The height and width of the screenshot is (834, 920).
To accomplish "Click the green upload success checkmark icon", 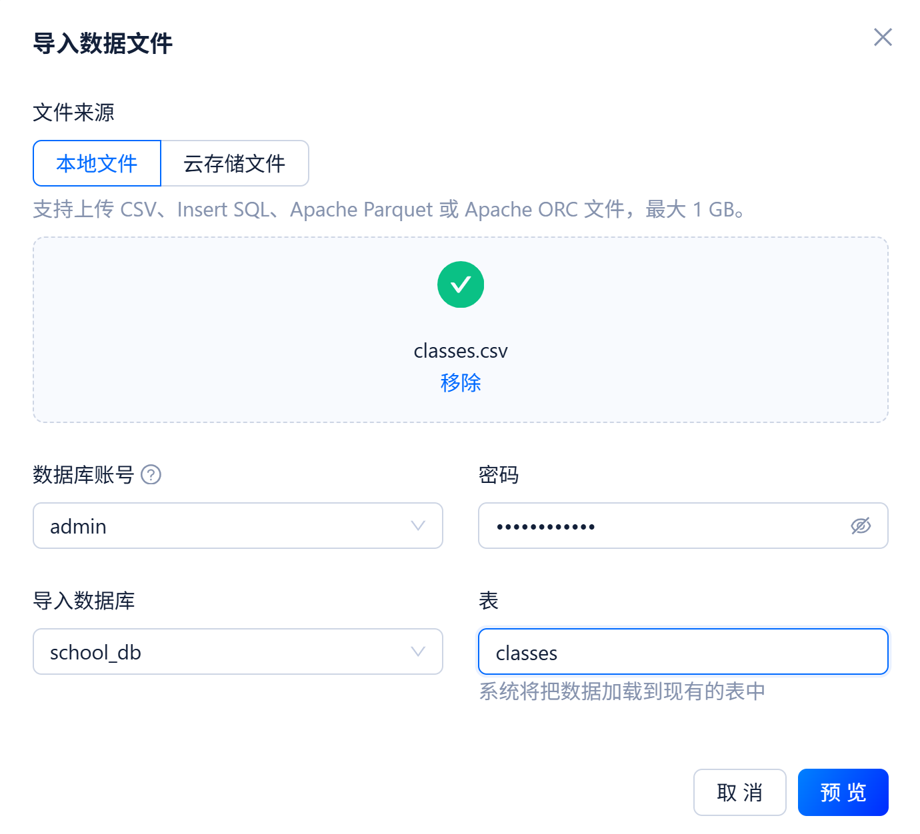I will tap(460, 284).
